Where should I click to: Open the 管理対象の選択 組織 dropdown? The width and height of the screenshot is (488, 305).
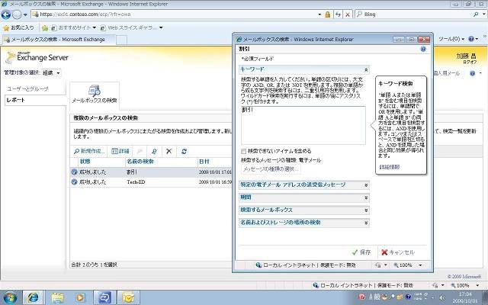tap(51, 73)
